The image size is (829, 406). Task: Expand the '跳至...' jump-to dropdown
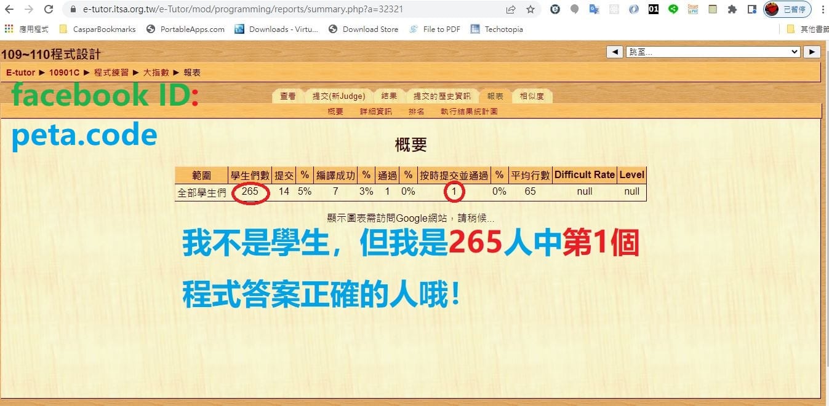(713, 52)
